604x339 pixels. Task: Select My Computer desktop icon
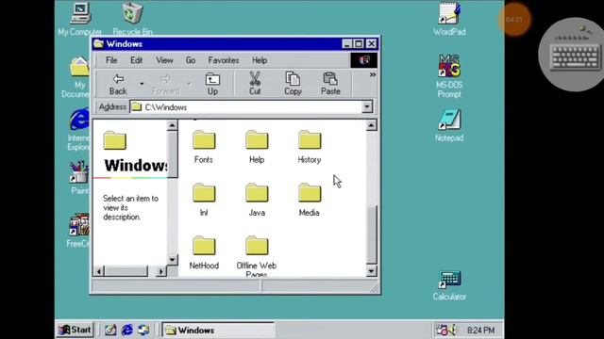(80, 19)
